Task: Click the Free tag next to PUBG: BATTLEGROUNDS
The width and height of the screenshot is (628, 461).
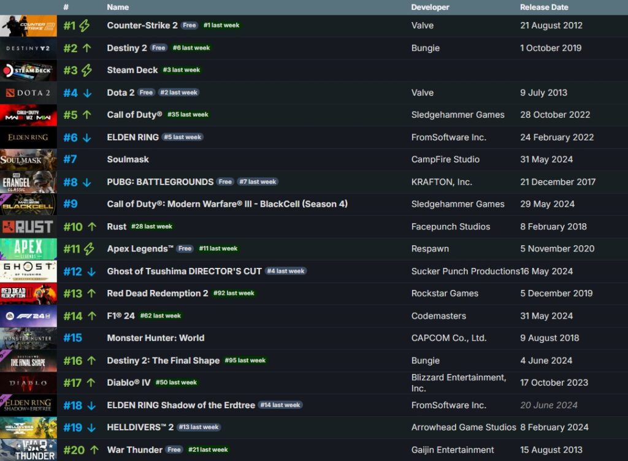Action: pos(225,181)
